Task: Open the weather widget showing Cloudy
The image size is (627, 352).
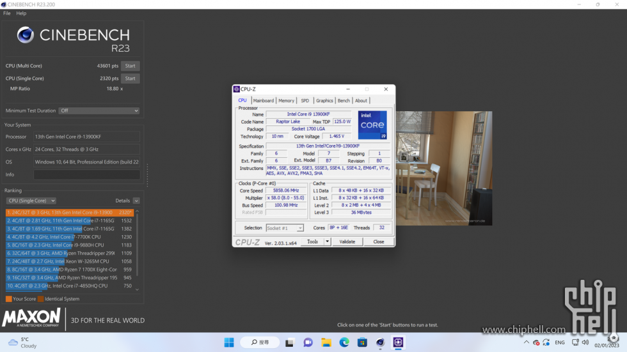Action: tap(23, 342)
